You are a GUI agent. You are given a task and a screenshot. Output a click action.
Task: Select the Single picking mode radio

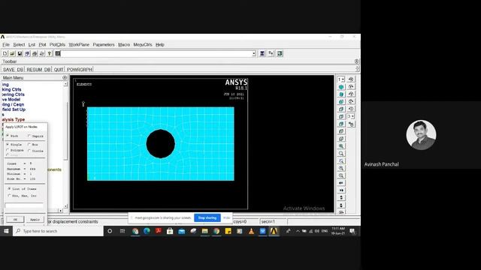(8, 144)
